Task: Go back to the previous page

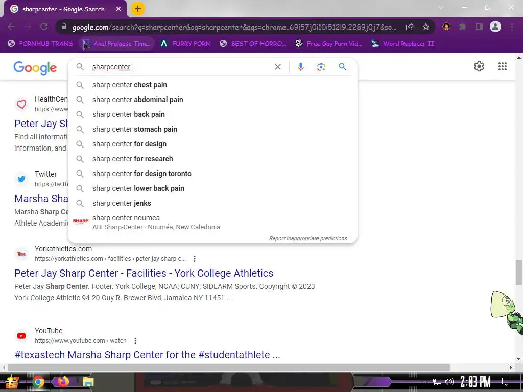Action: click(x=11, y=27)
